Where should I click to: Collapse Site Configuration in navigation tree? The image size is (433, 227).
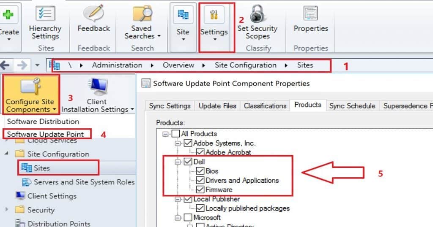coord(6,153)
